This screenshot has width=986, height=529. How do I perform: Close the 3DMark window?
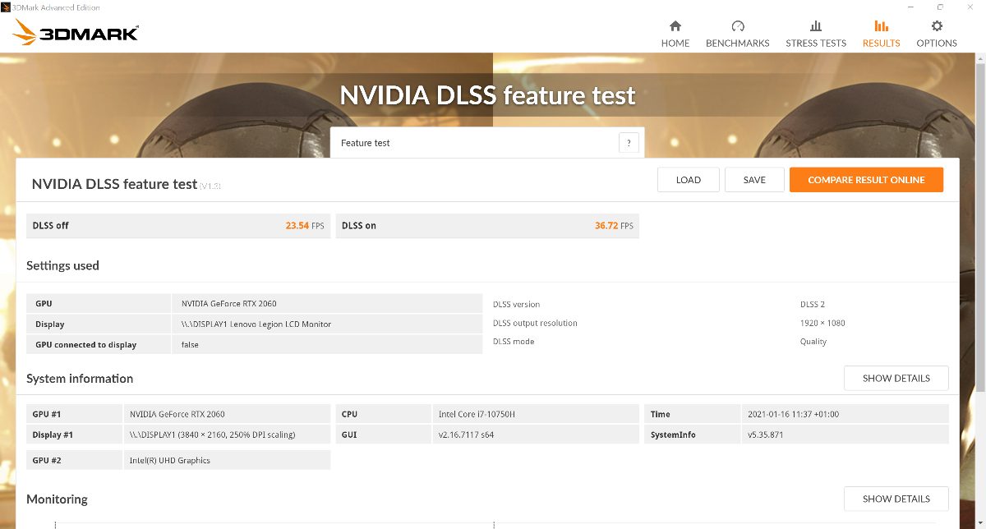click(970, 7)
